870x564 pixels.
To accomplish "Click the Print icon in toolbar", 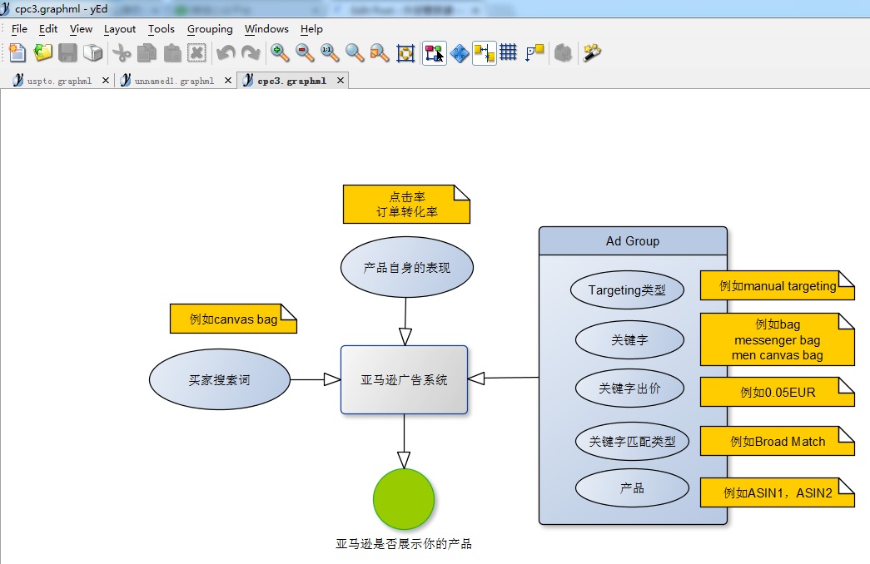I will click(x=92, y=53).
